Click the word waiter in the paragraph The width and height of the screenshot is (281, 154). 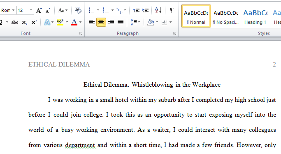pos(161,130)
